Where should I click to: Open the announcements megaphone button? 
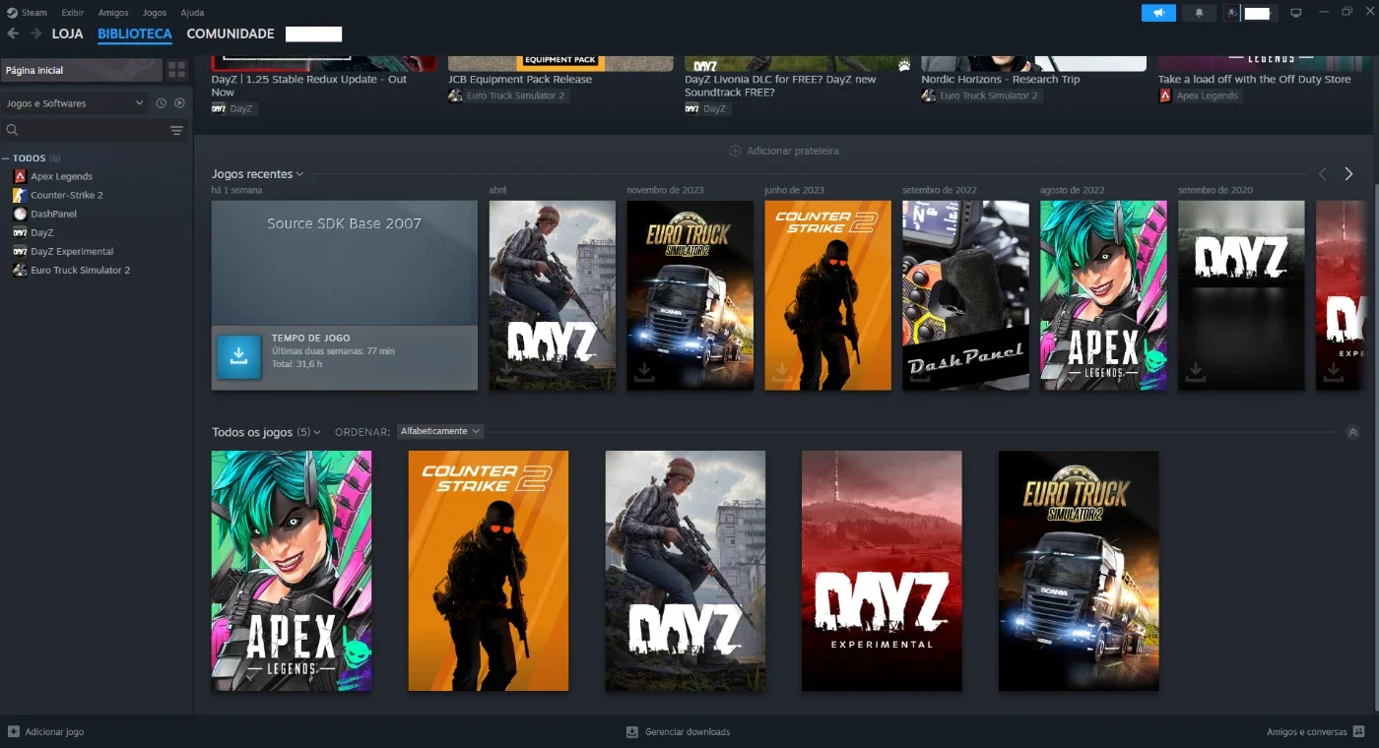[1158, 13]
